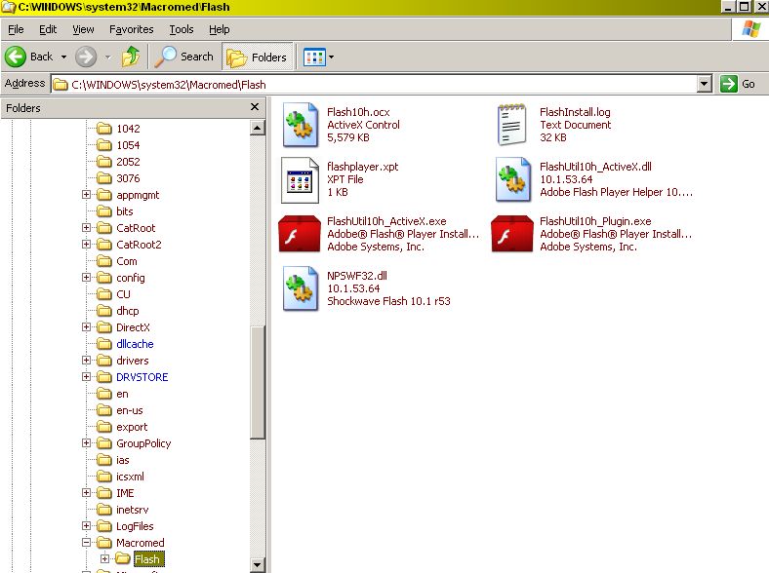Viewport: 769px width, 573px height.
Task: Open the Favorites menu
Action: (x=131, y=29)
